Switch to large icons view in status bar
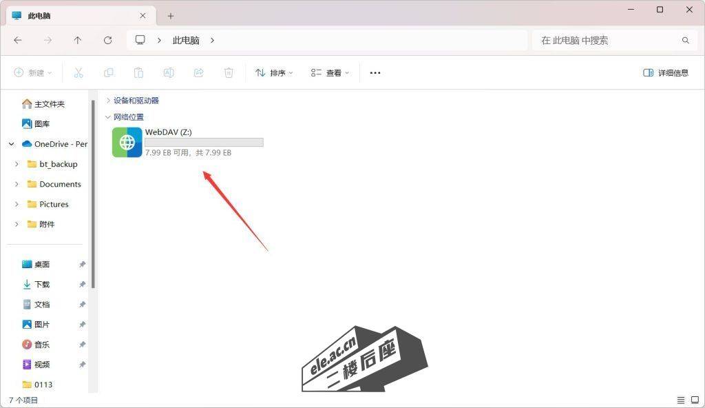This screenshot has height=408, width=705. tap(695, 400)
